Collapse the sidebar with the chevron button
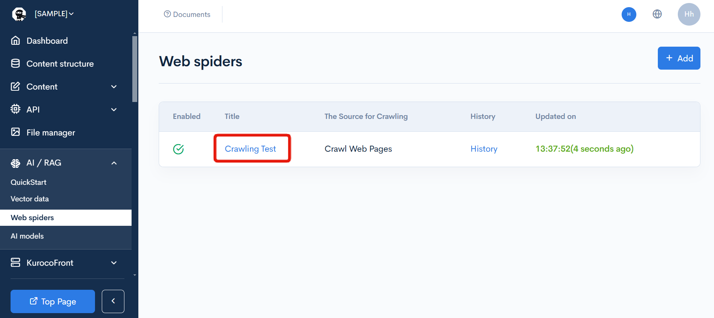714x318 pixels. pos(113,301)
